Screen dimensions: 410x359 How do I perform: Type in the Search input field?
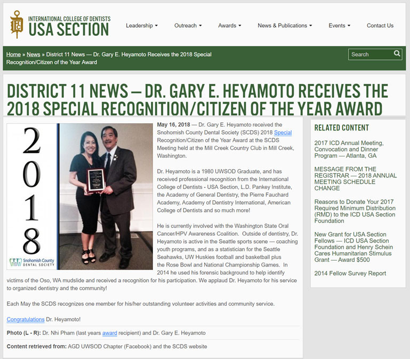pos(371,54)
